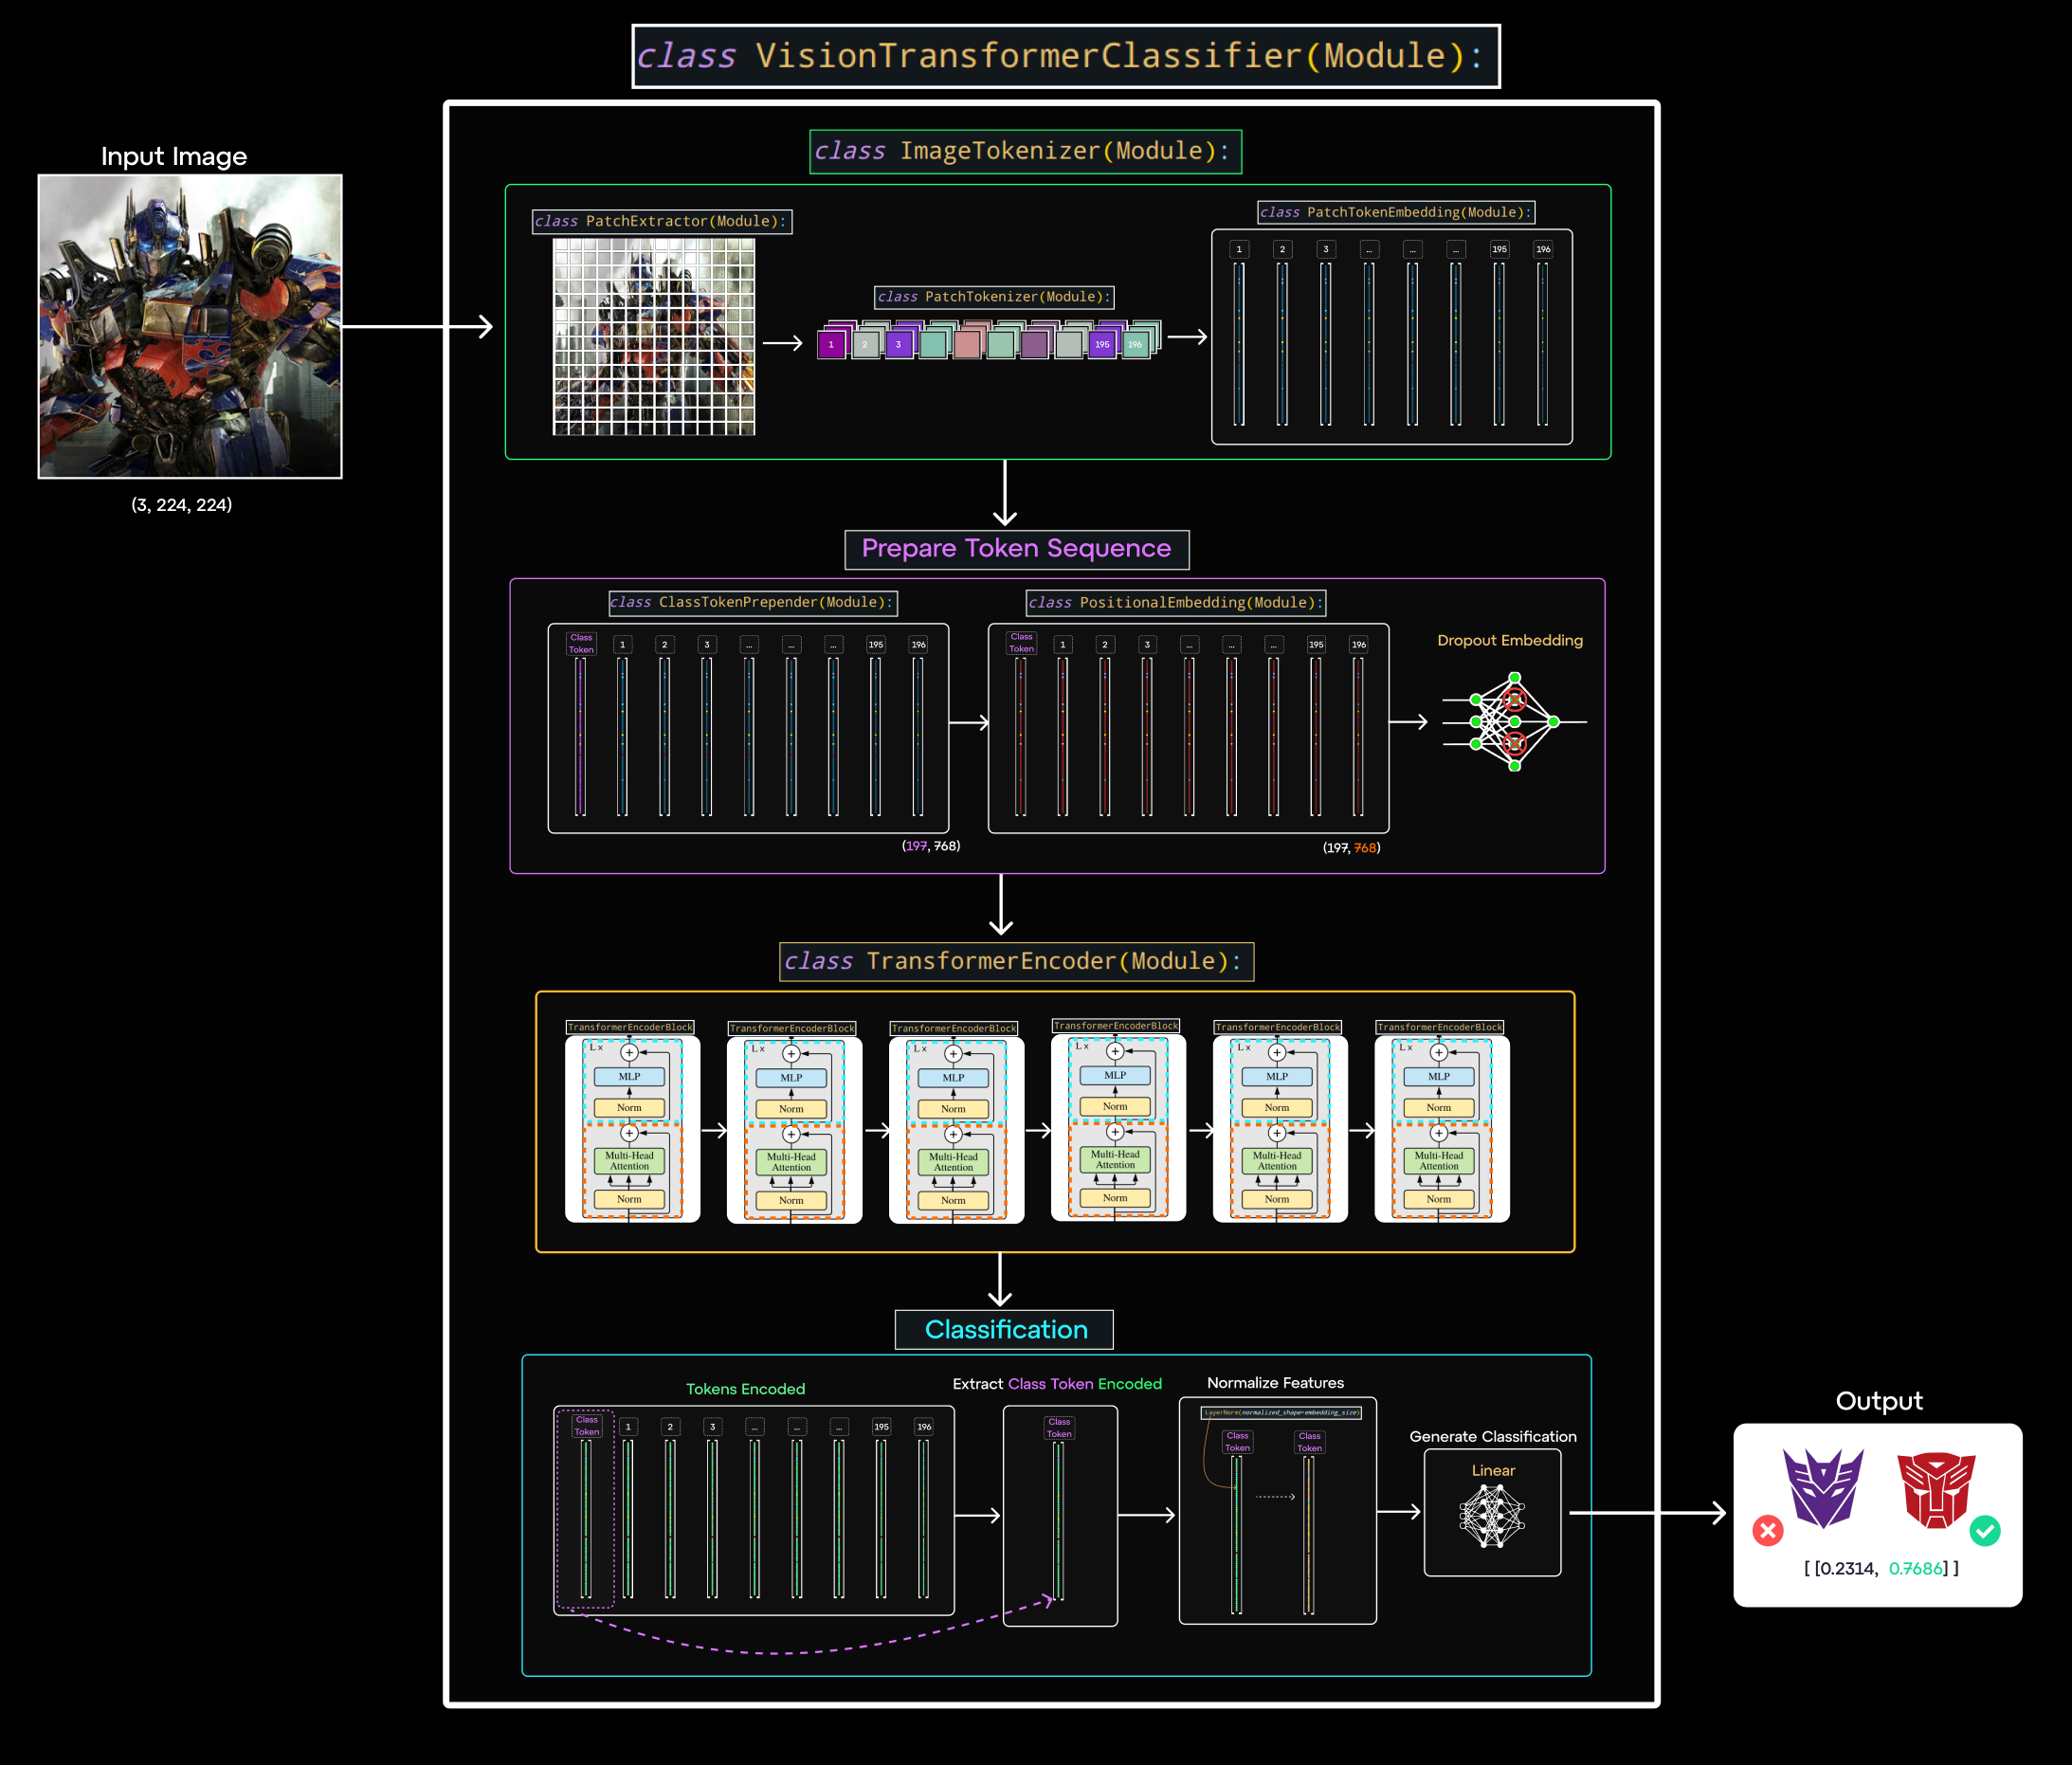Click the Extract Class Token Encoded label

(x=1057, y=1384)
